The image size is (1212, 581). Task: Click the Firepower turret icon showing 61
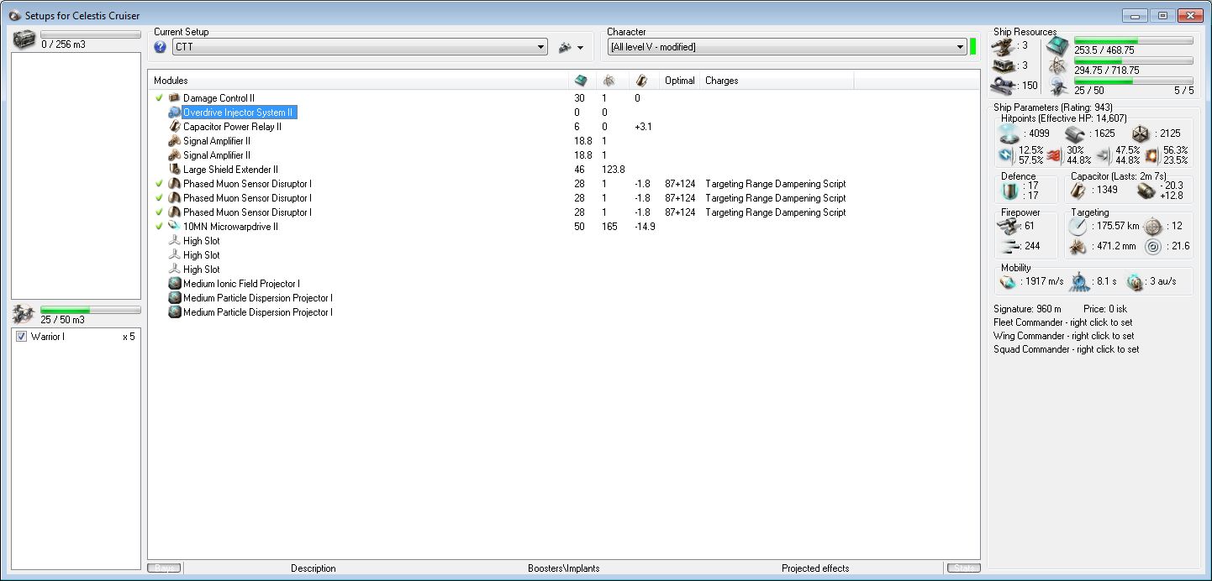(x=1008, y=226)
